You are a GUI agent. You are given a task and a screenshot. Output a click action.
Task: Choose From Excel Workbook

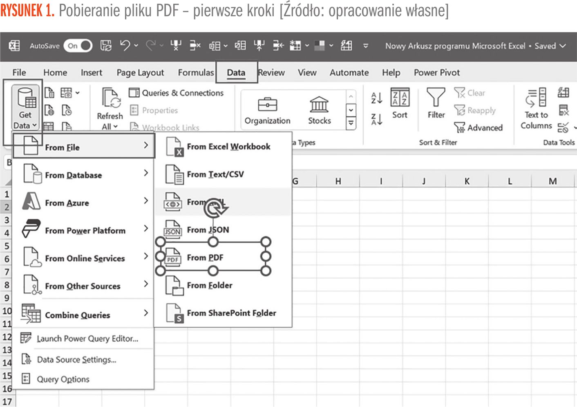pos(223,146)
